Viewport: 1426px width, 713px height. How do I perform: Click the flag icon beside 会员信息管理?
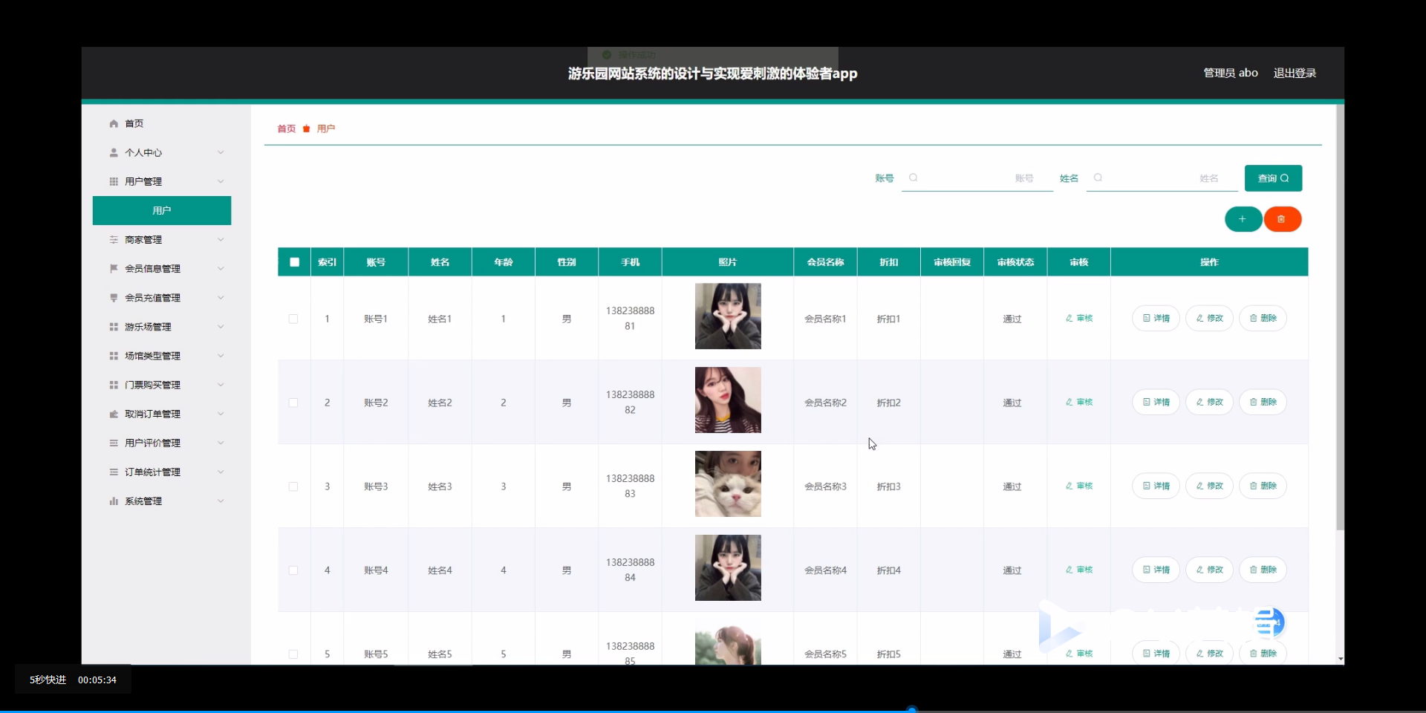point(114,268)
